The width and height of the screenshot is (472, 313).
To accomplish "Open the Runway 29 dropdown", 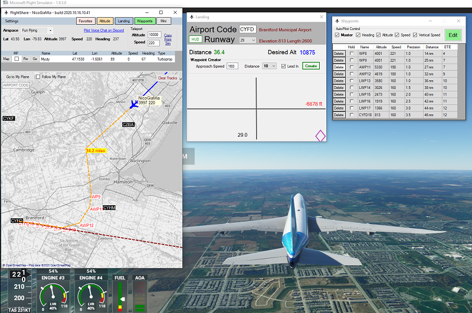I will [x=254, y=40].
